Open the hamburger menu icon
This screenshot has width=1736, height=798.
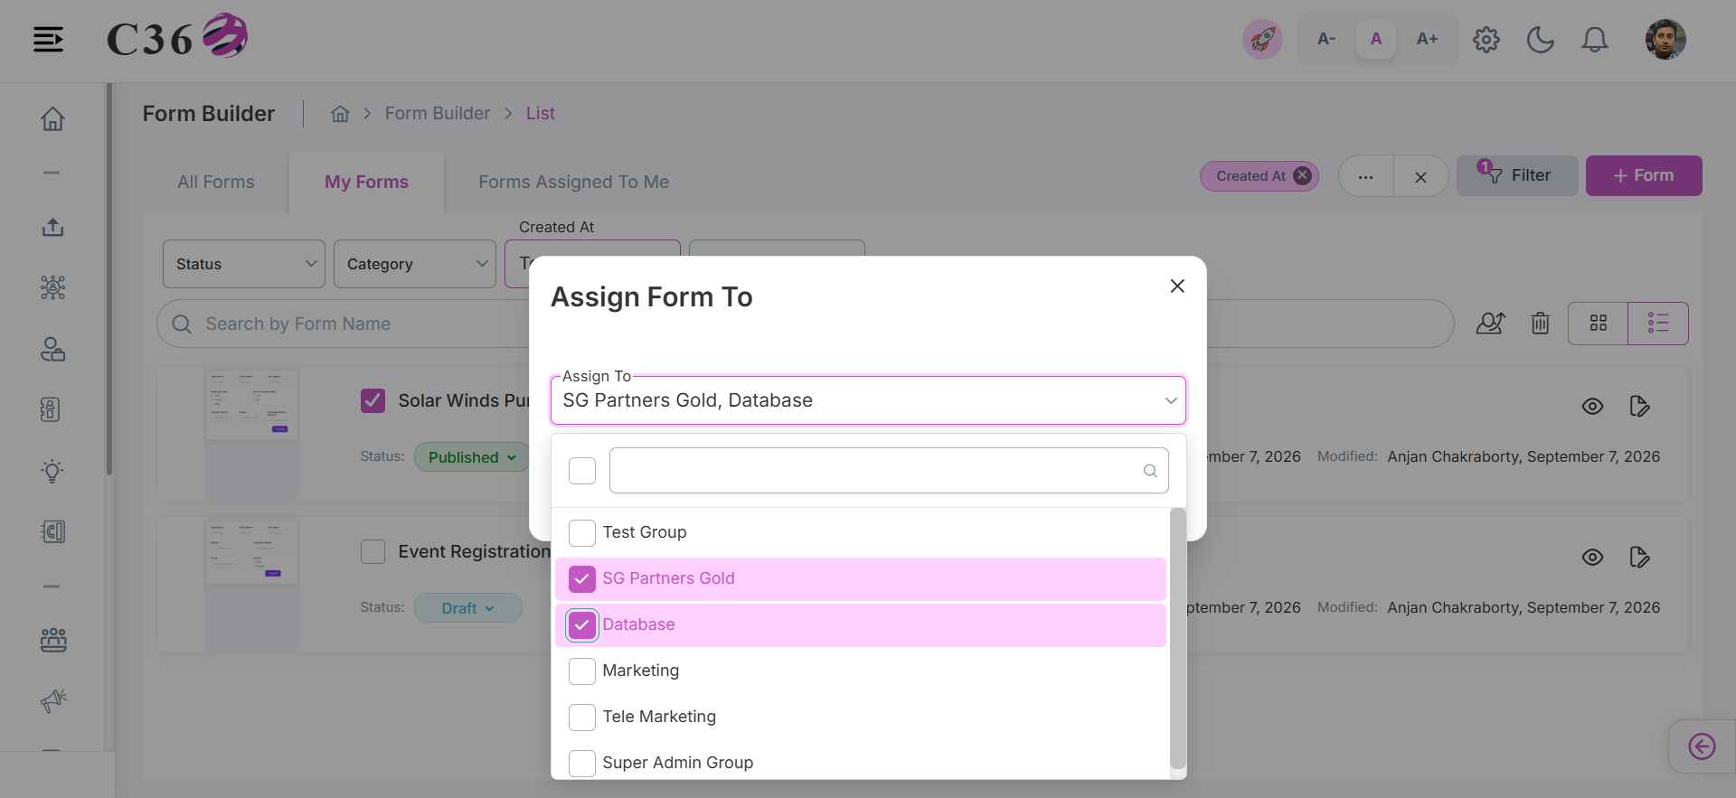point(48,40)
